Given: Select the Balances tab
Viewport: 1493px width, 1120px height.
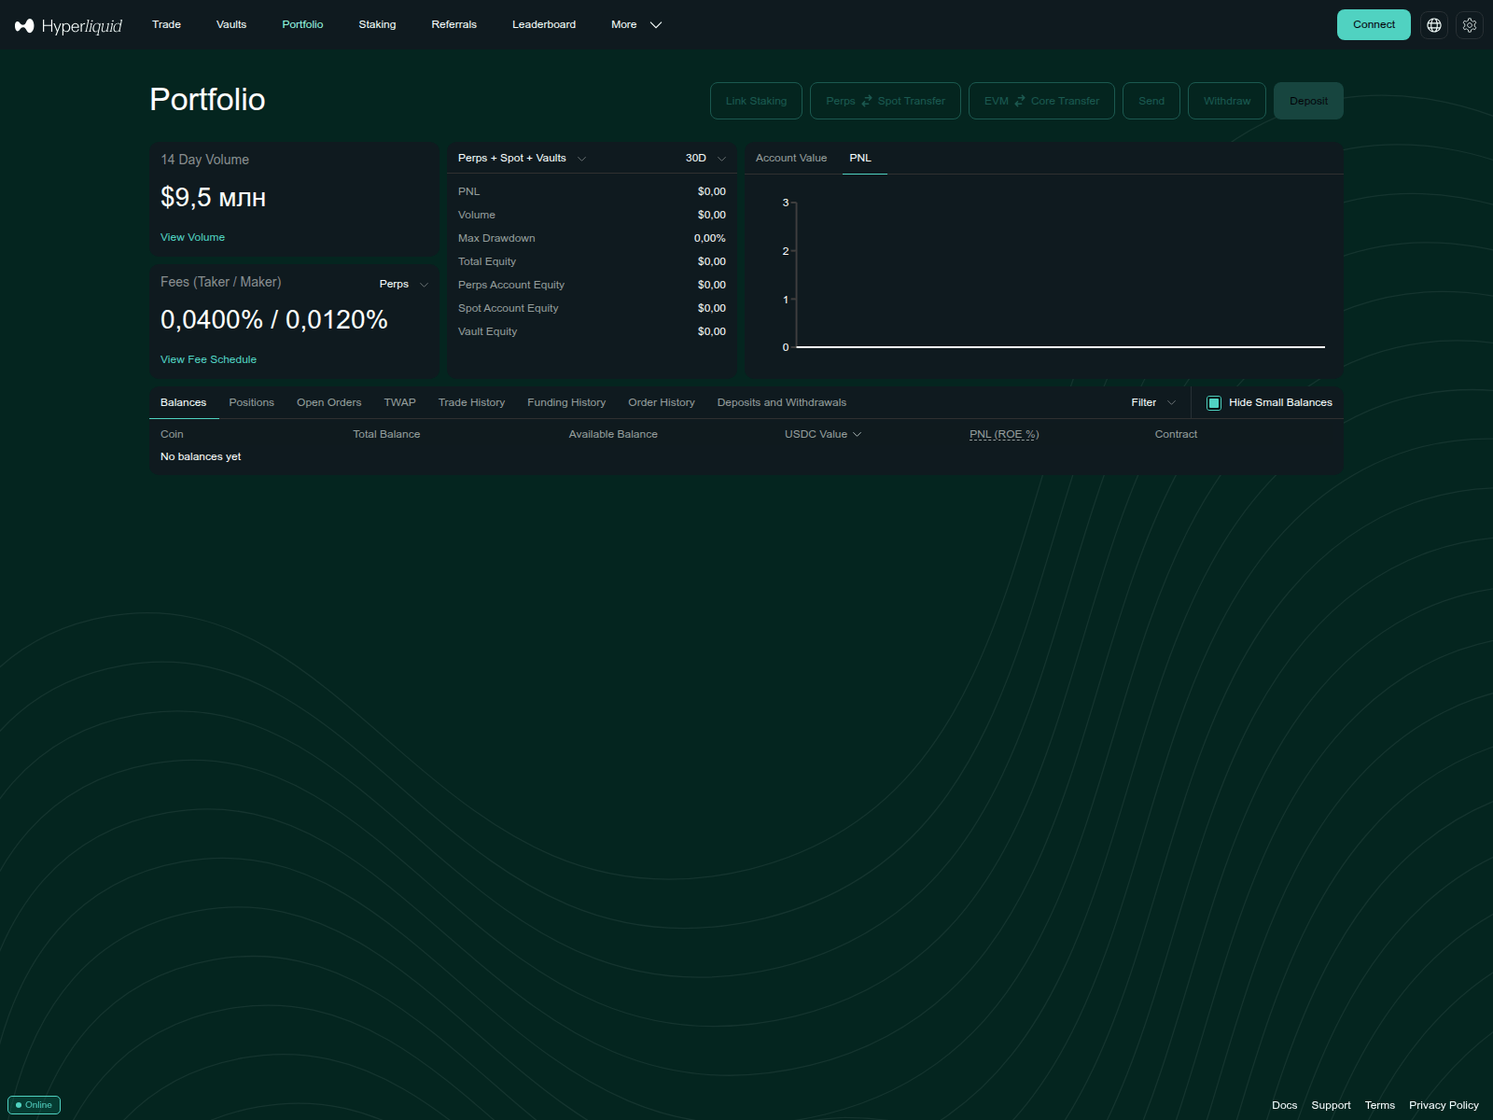Looking at the screenshot, I should 184,403.
